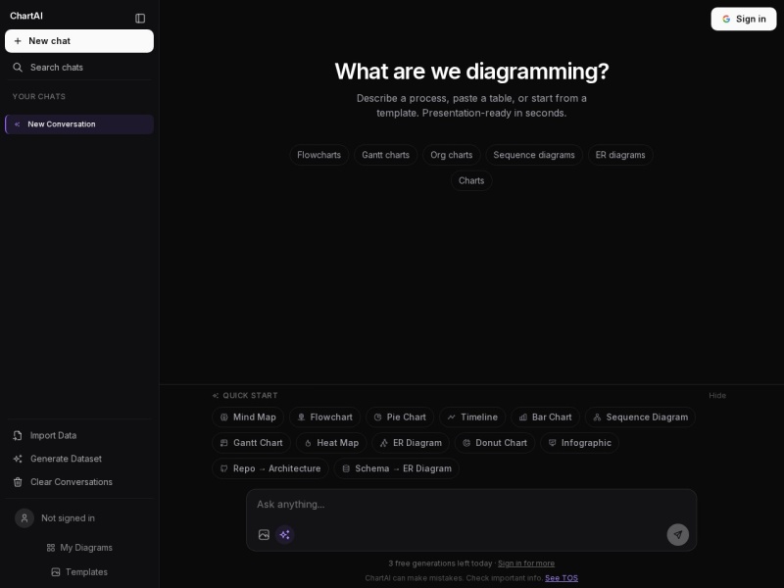Open the See TOS link

[562, 578]
